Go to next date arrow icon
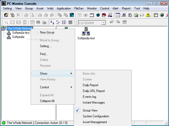The image size is (169, 126). (x=118, y=22)
